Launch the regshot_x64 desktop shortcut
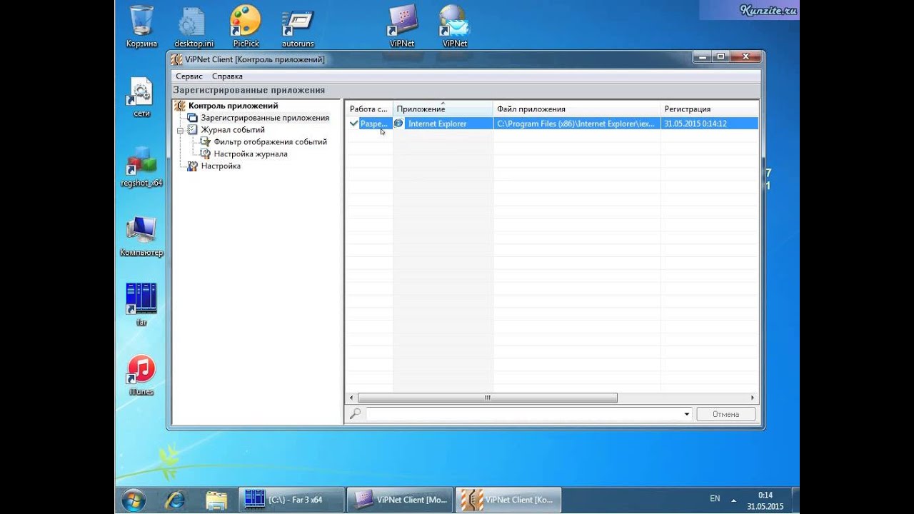This screenshot has width=914, height=514. pyautogui.click(x=141, y=166)
